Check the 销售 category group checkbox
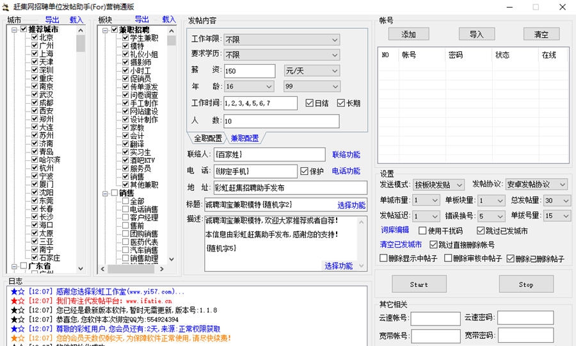Image resolution: width=576 pixels, height=346 pixels. click(x=115, y=193)
